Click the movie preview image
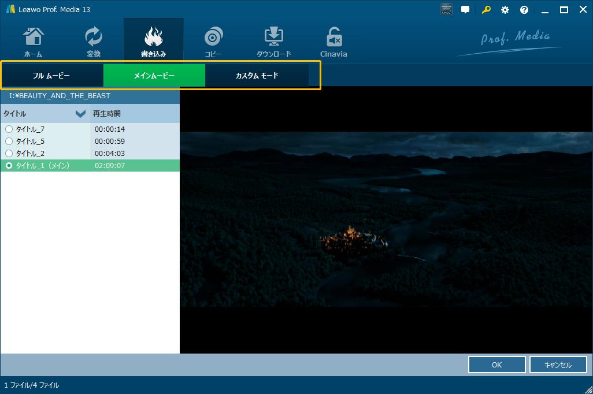 tap(386, 220)
